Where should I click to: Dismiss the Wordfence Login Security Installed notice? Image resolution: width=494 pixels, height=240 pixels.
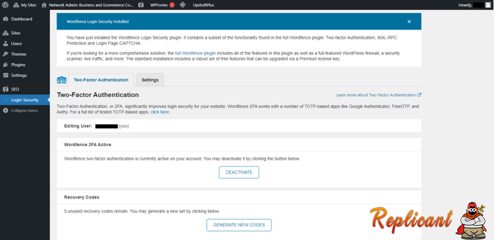409,22
